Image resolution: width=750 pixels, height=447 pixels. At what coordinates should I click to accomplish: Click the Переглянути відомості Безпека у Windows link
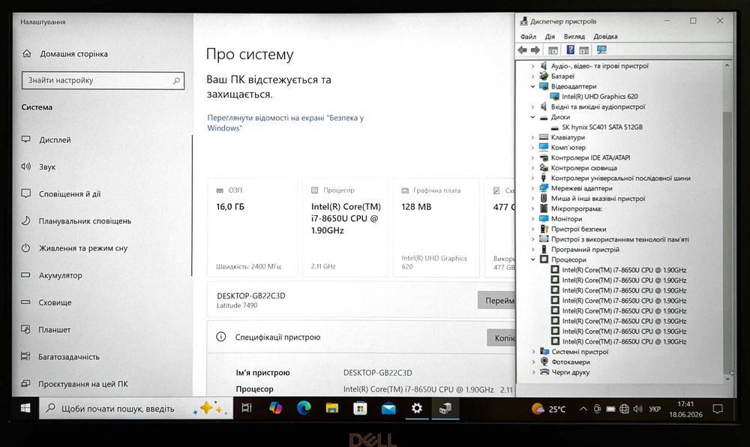(286, 123)
